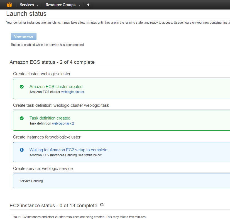Click the 'Task definition created' status text
The height and width of the screenshot is (219, 230).
(x=50, y=118)
